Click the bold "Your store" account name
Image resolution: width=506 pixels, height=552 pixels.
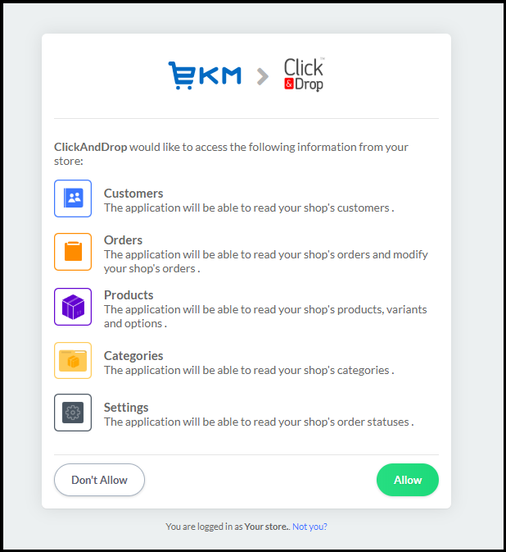coord(266,527)
